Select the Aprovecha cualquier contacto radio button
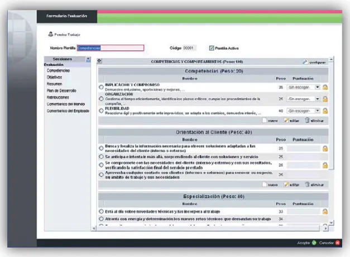The height and width of the screenshot is (257, 350). [x=101, y=174]
